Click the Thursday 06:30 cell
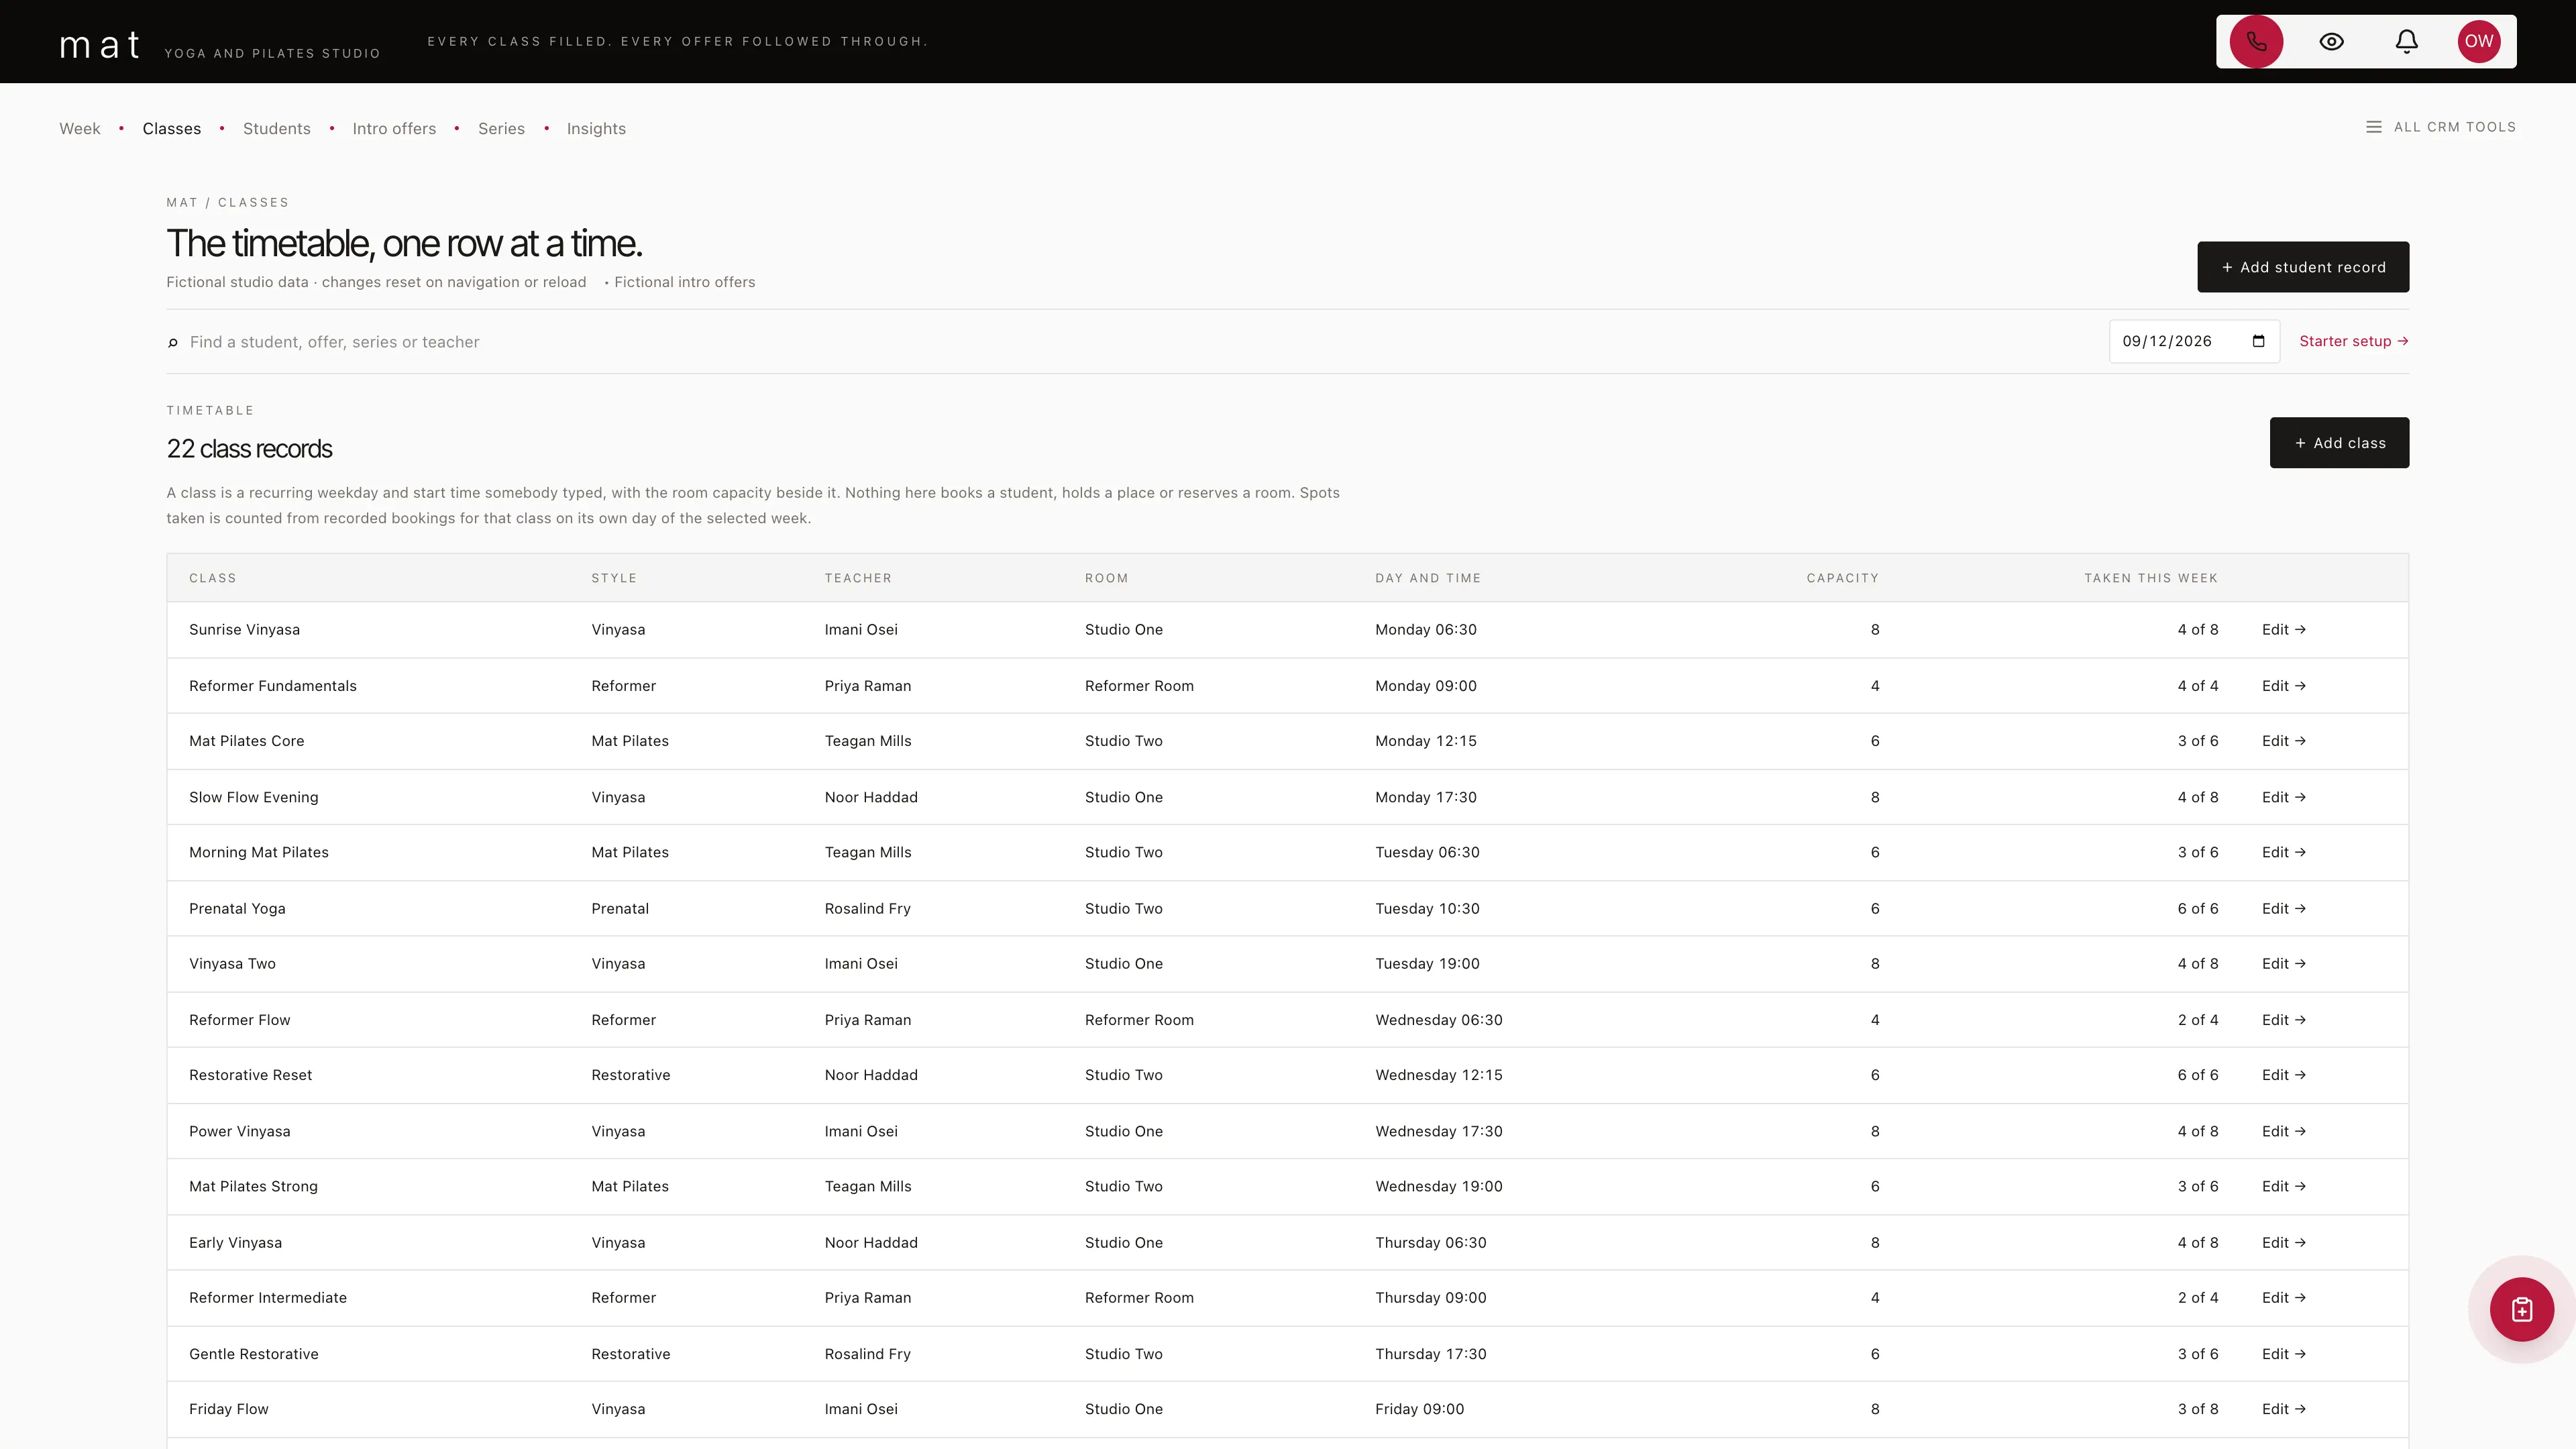The width and height of the screenshot is (2576, 1449). pos(1430,1242)
